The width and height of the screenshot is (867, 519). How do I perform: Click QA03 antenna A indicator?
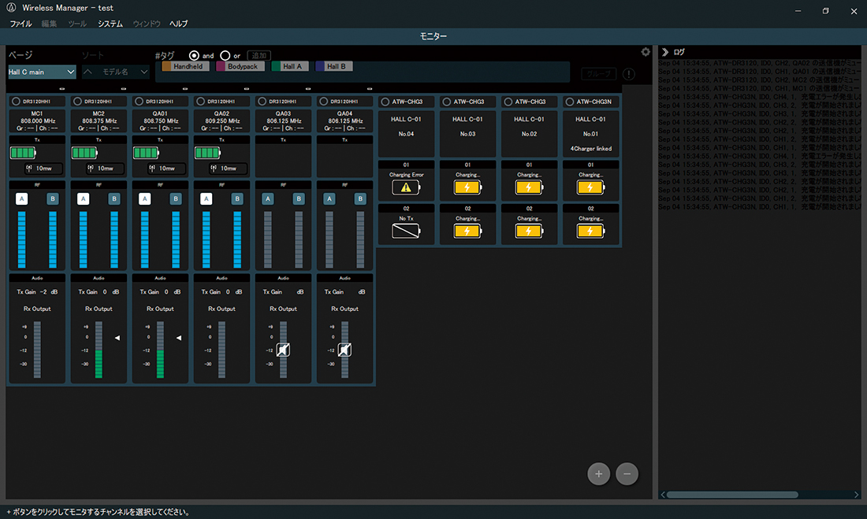click(268, 199)
